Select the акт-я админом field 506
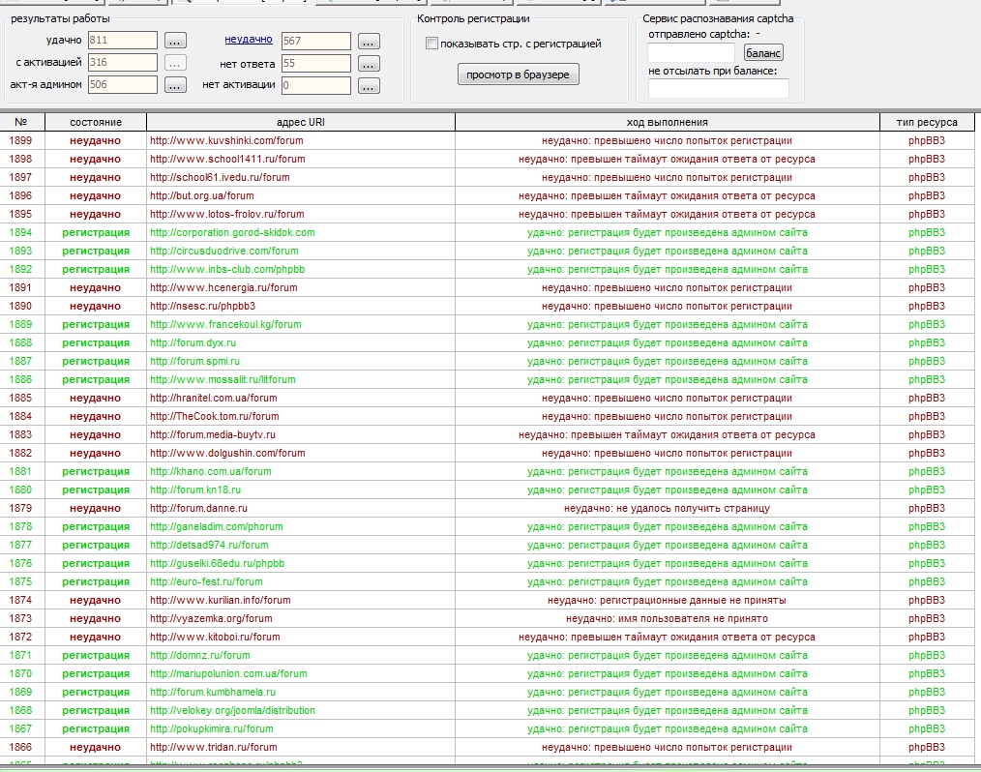981x772 pixels. [x=123, y=84]
